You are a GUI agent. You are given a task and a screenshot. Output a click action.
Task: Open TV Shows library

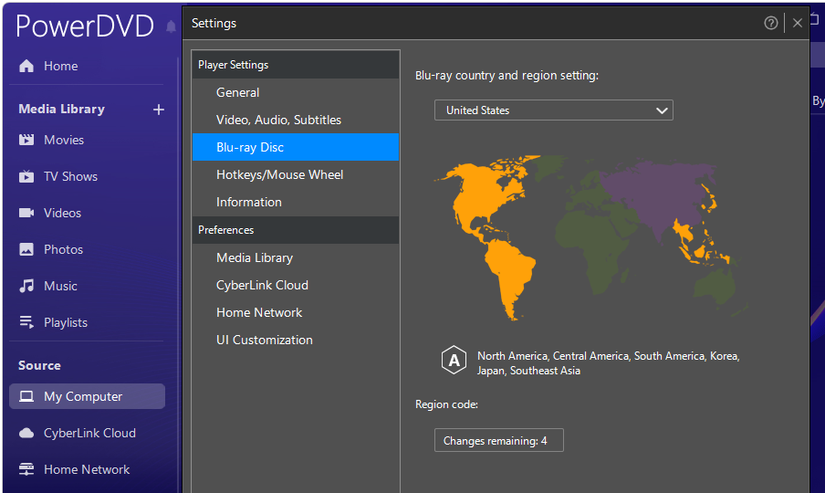click(70, 176)
